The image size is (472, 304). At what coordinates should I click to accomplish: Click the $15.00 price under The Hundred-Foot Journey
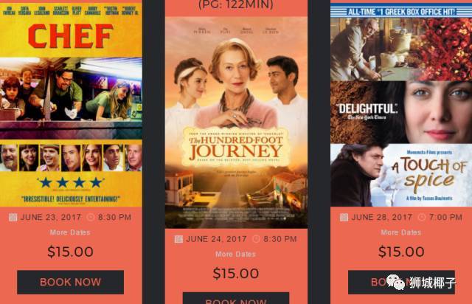tap(236, 274)
